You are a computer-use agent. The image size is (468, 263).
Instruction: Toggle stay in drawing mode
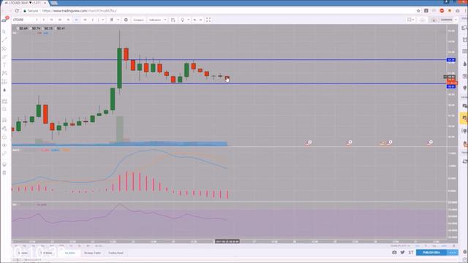point(4,129)
